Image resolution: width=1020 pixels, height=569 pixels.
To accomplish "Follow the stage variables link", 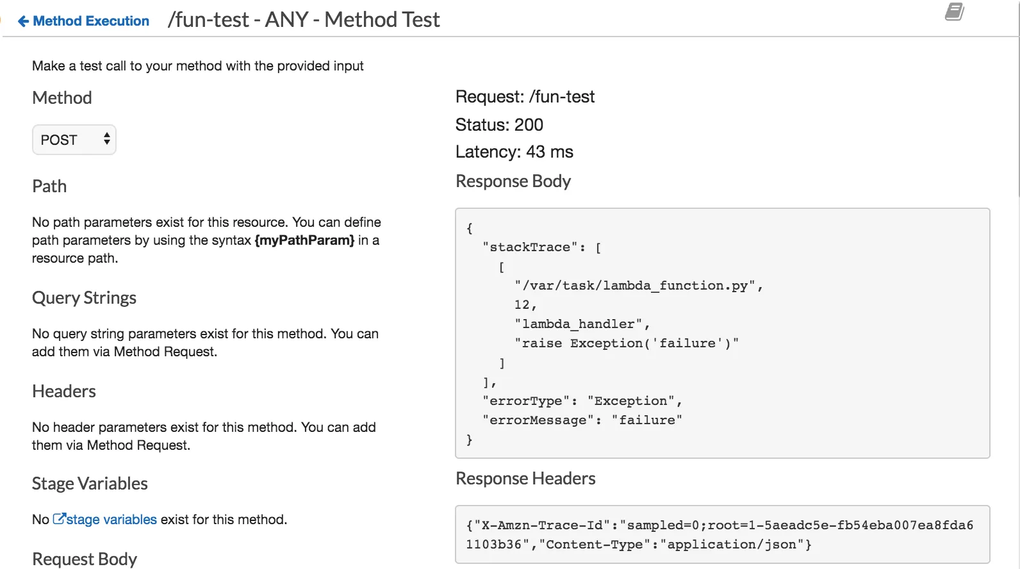I will (x=111, y=520).
